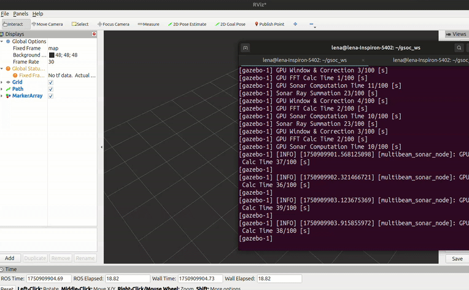The width and height of the screenshot is (469, 290).
Task: Click the Duplicate display button
Action: tap(35, 258)
